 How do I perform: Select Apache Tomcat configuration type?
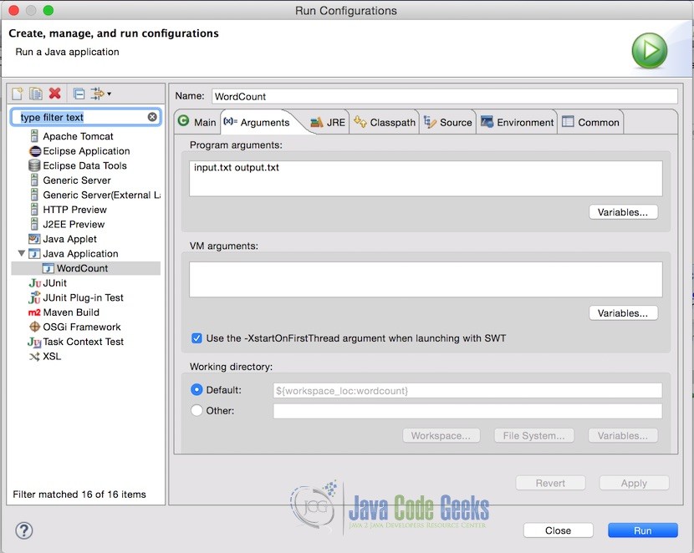[x=78, y=136]
